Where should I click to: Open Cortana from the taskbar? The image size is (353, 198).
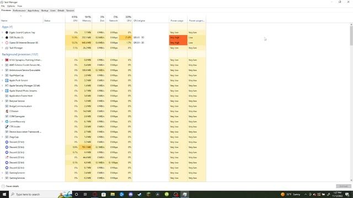click(x=76, y=194)
